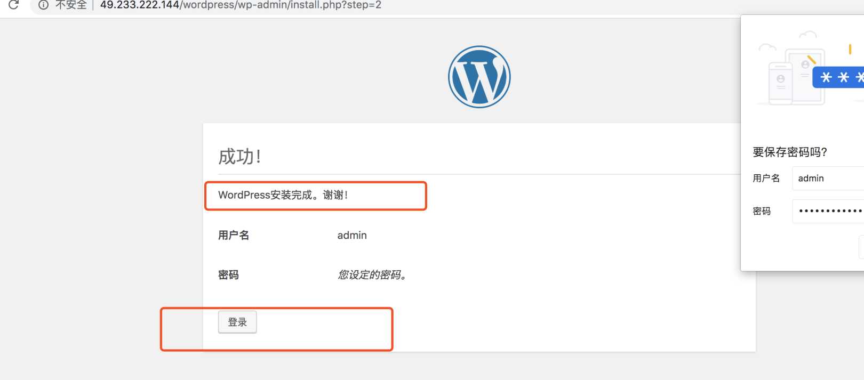The height and width of the screenshot is (380, 864).
Task: Click the password illustration in the popup
Action: point(811,68)
